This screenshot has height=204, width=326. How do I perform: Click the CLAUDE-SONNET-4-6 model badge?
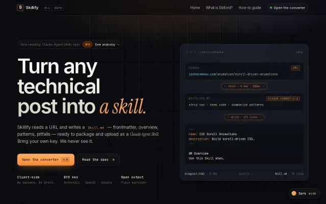point(283,98)
